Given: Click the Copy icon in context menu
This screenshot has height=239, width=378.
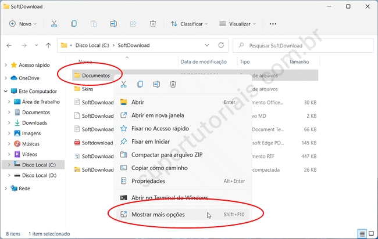Looking at the screenshot, I should [x=140, y=84].
